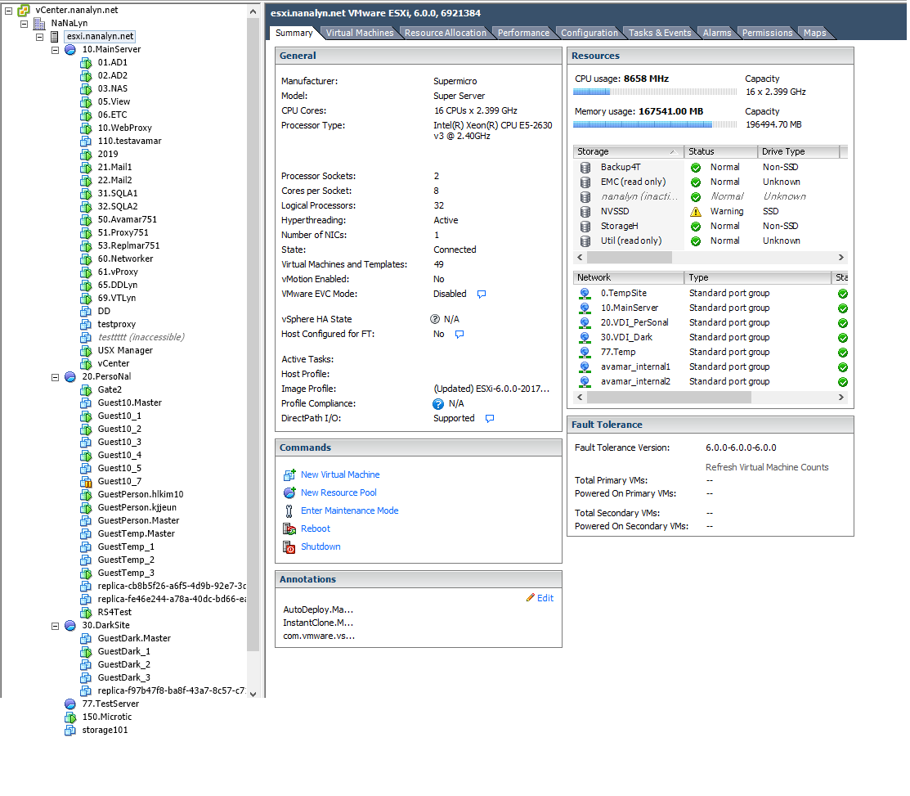Go to the Tasks & Events tab
This screenshot has width=910, height=796.
(x=660, y=33)
